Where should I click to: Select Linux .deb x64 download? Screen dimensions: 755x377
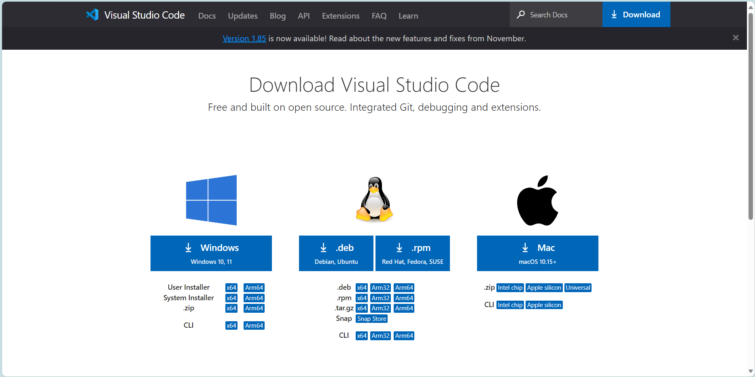pos(362,288)
